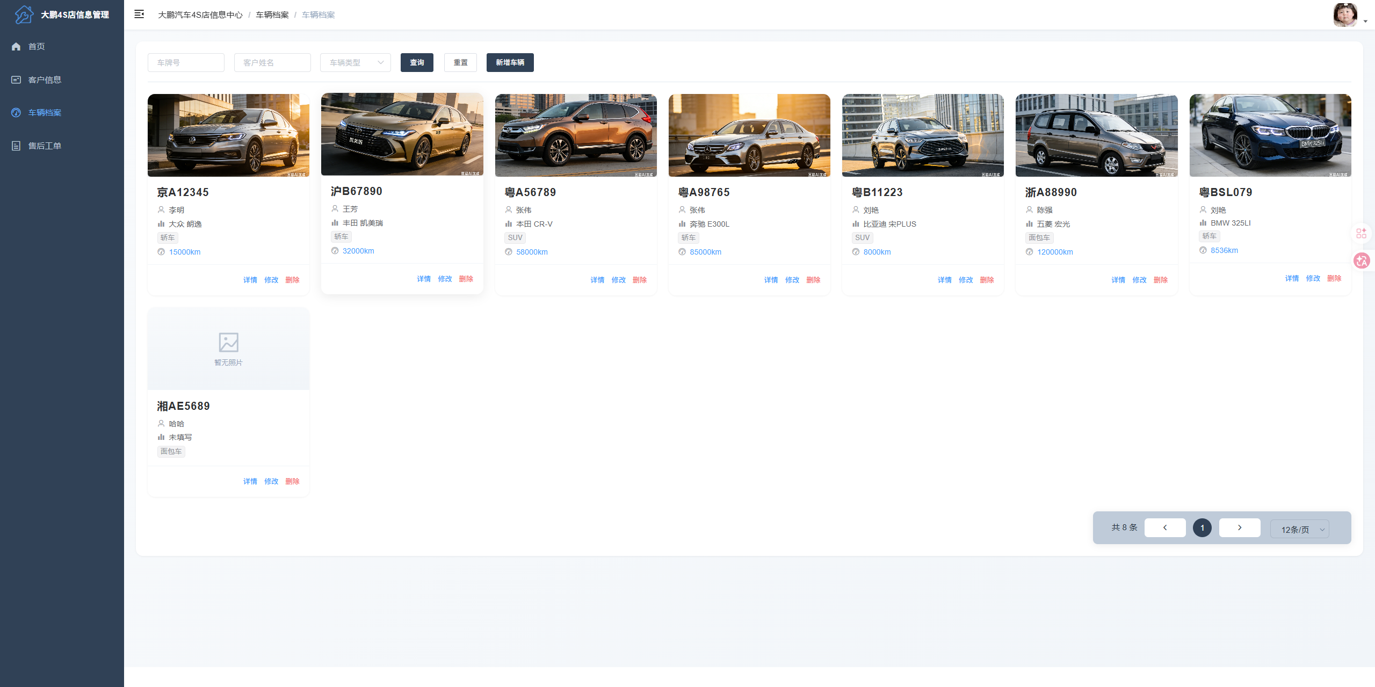
Task: Click the mileage icon beside 15000km
Action: tap(161, 252)
